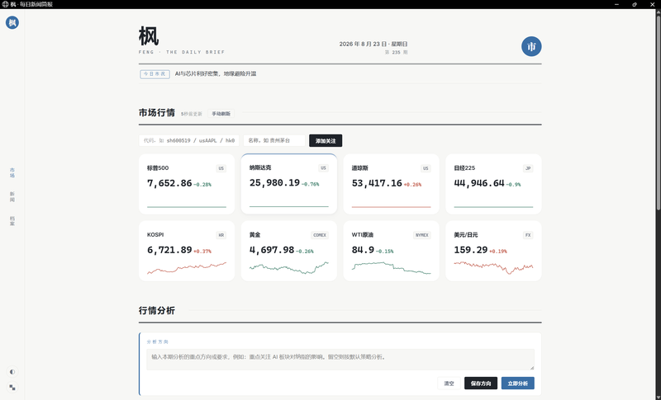Click the 枫 logo icon in sidebar
This screenshot has width=661, height=400.
pyautogui.click(x=12, y=23)
